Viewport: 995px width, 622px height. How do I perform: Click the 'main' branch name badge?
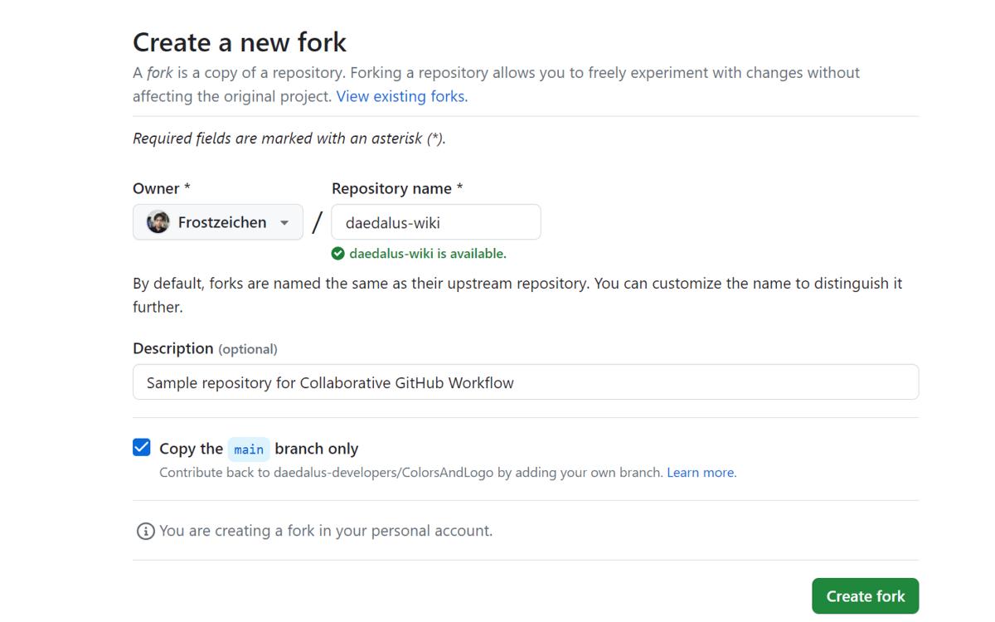(248, 449)
